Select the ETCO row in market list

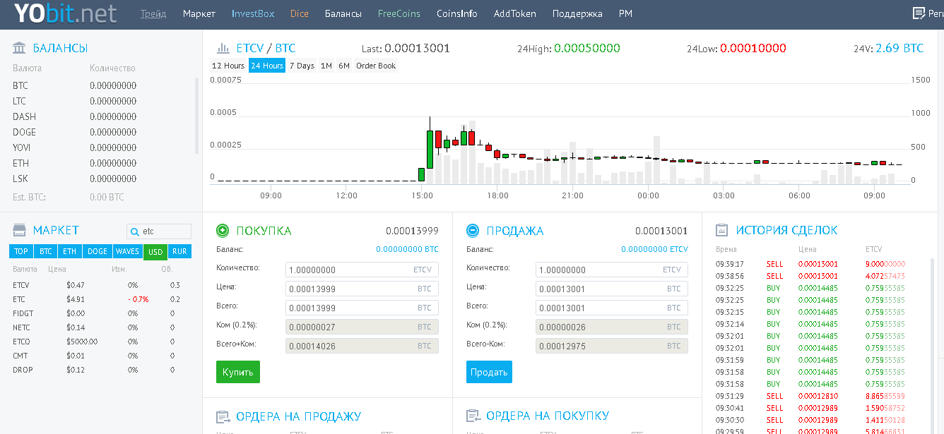point(100,342)
